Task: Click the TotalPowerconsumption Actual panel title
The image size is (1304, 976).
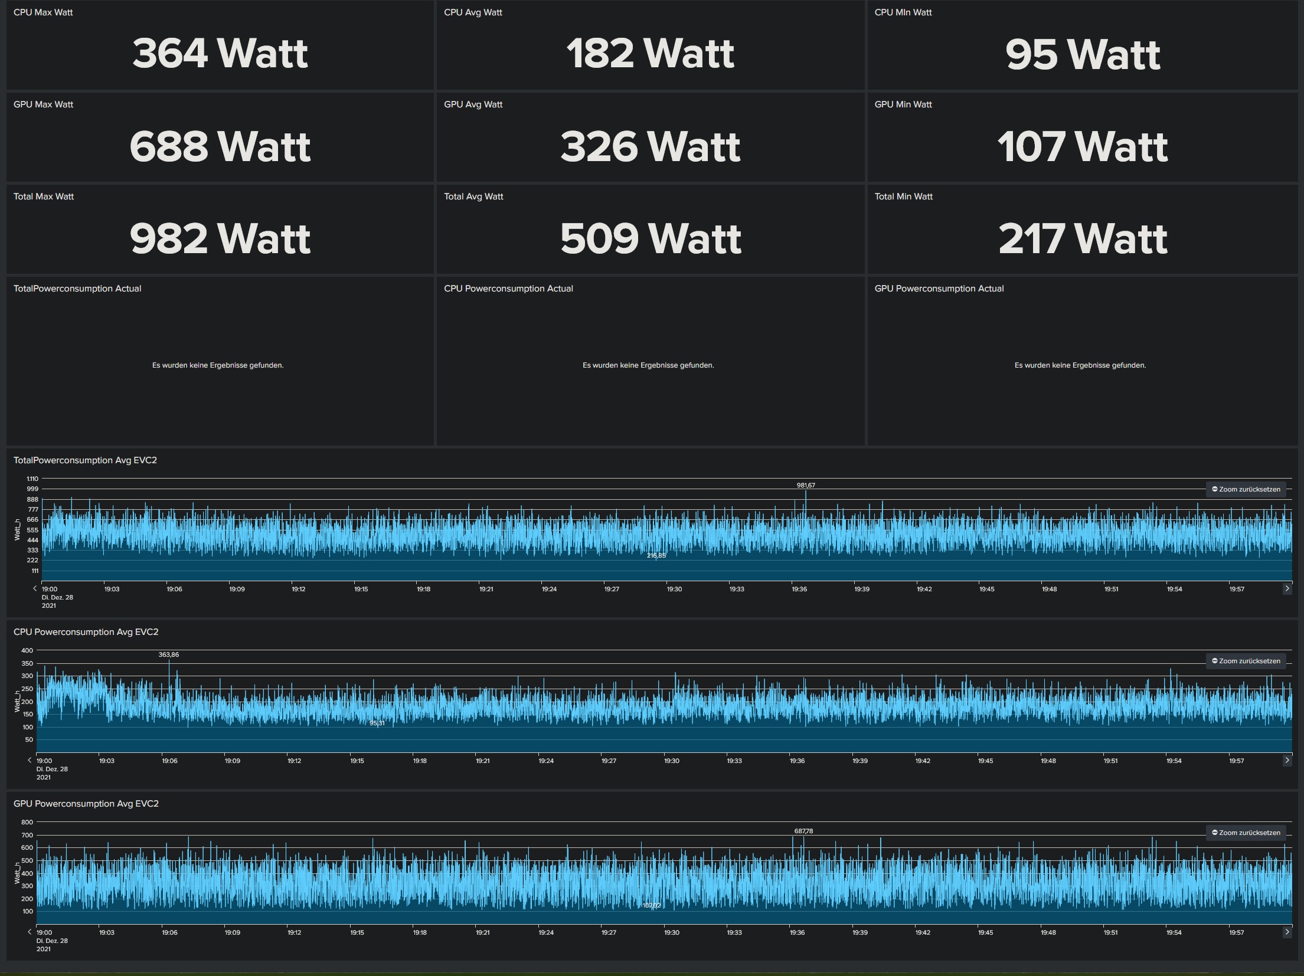Action: [x=77, y=289]
